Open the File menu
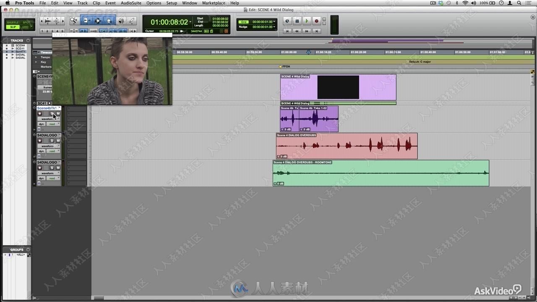537x302 pixels. [x=43, y=3]
